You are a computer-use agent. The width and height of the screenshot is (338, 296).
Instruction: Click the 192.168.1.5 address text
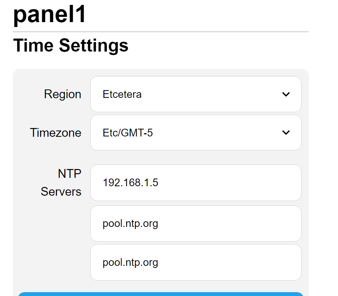pos(130,183)
